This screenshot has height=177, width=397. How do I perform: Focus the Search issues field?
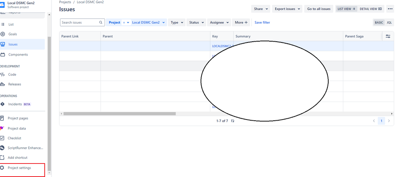82,23
